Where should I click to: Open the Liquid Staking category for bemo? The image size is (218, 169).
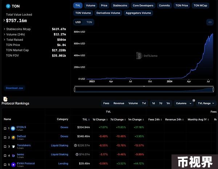(60, 154)
